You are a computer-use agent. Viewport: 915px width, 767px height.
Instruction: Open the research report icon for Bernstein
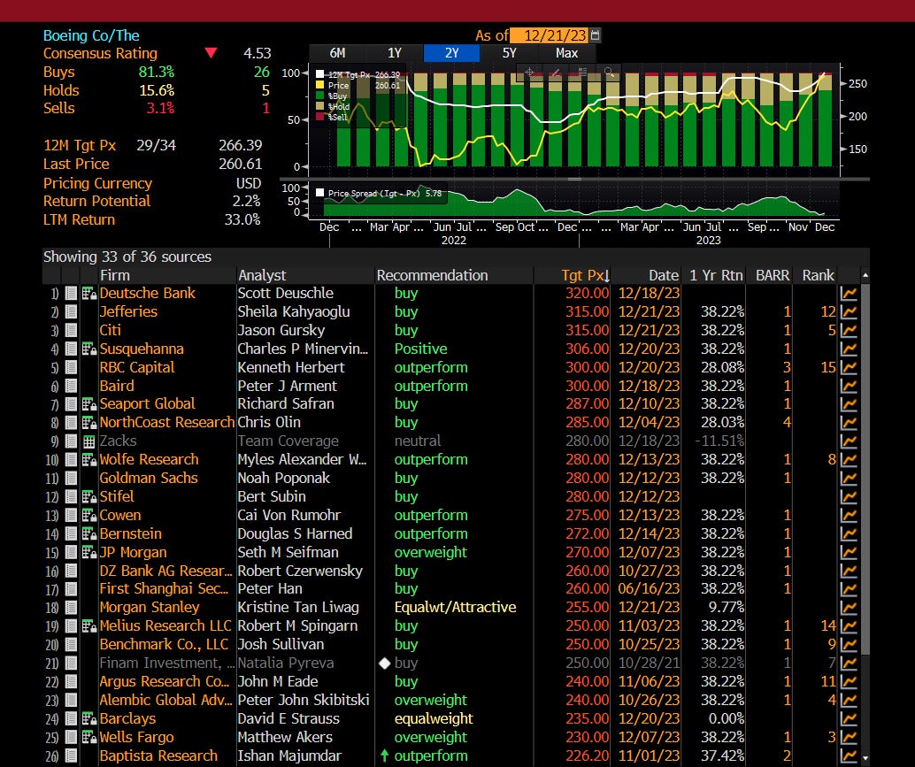point(89,533)
